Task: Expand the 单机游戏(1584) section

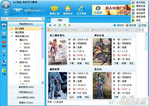Action: coord(26,87)
